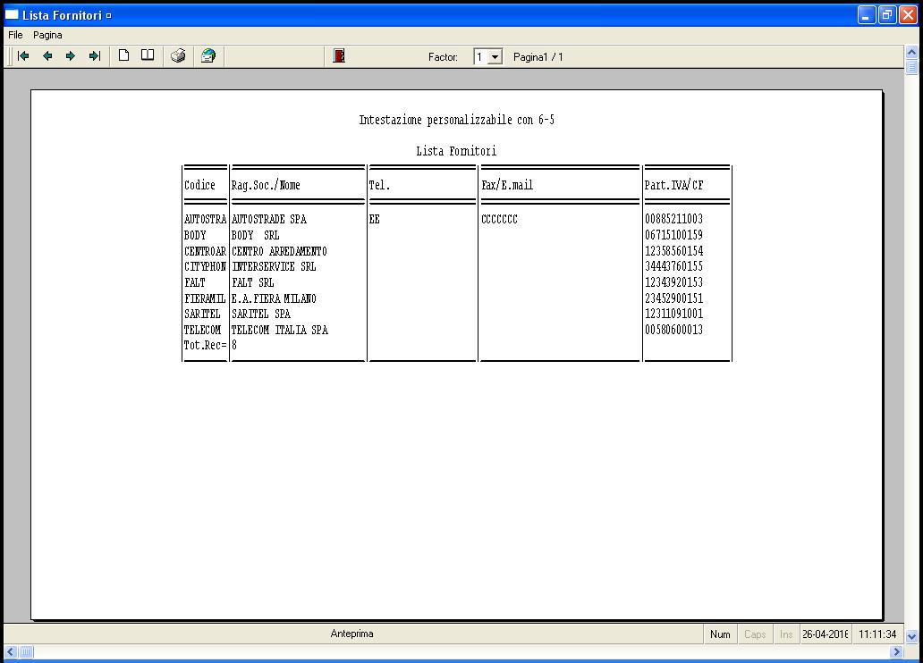Click the Rag.Soc./Nome column header
This screenshot has width=923, height=663.
266,185
